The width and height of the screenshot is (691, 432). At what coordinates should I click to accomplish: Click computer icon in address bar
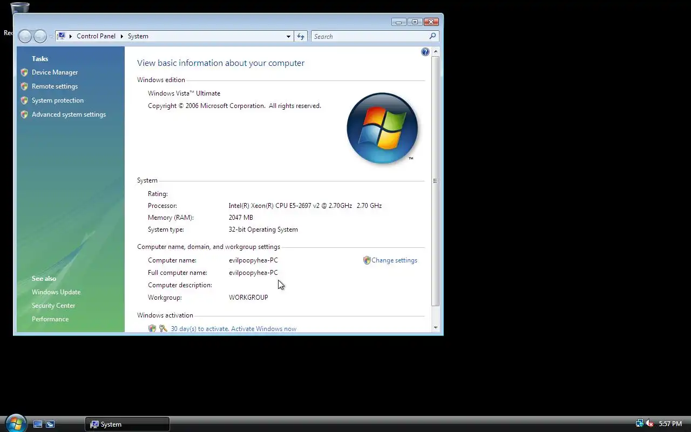(62, 36)
